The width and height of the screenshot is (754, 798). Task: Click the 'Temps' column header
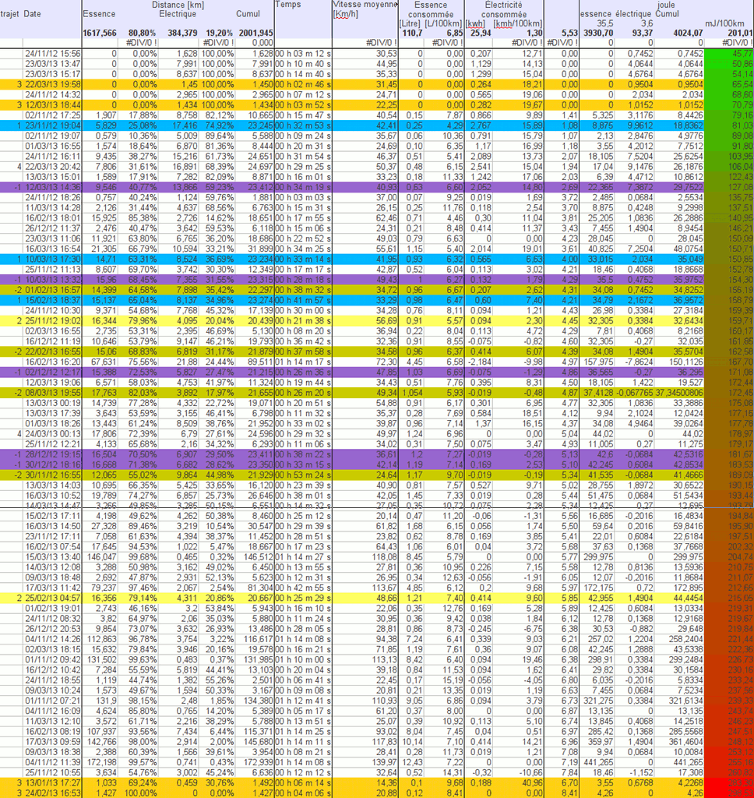[x=288, y=5]
